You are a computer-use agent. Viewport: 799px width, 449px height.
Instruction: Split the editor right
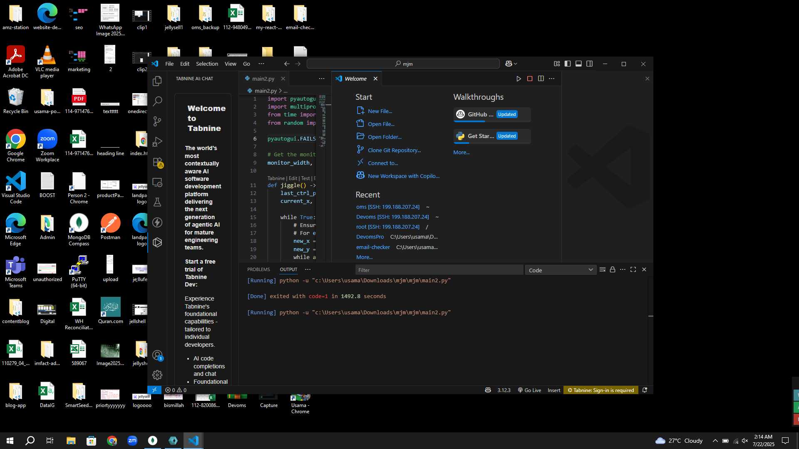coord(541,79)
